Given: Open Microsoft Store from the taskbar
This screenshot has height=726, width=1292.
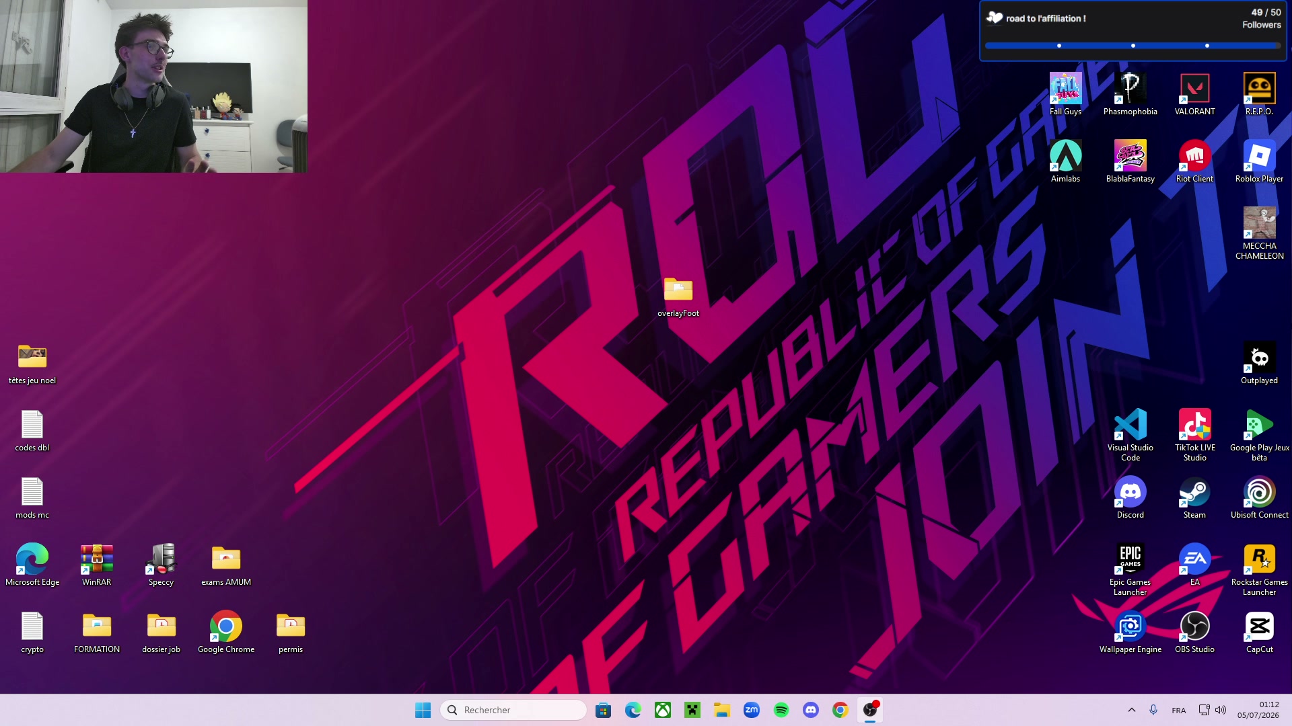Looking at the screenshot, I should [x=604, y=710].
